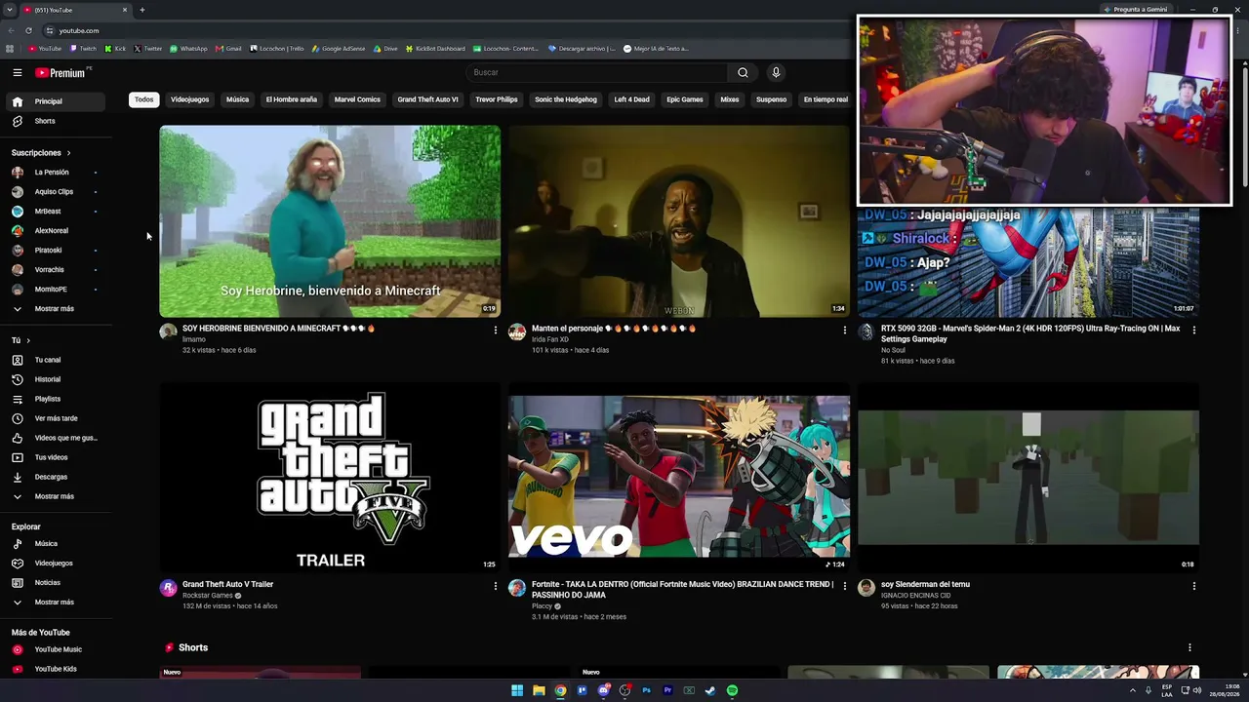Open Google AdSense bookmark
Viewport: 1249px width, 702px height.
(x=339, y=49)
